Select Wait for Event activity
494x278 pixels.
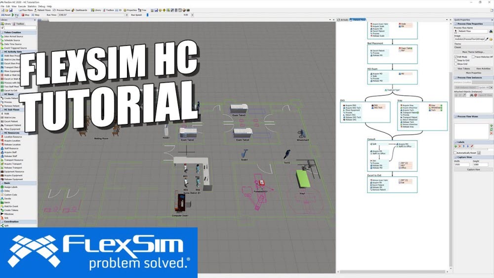coord(11,206)
